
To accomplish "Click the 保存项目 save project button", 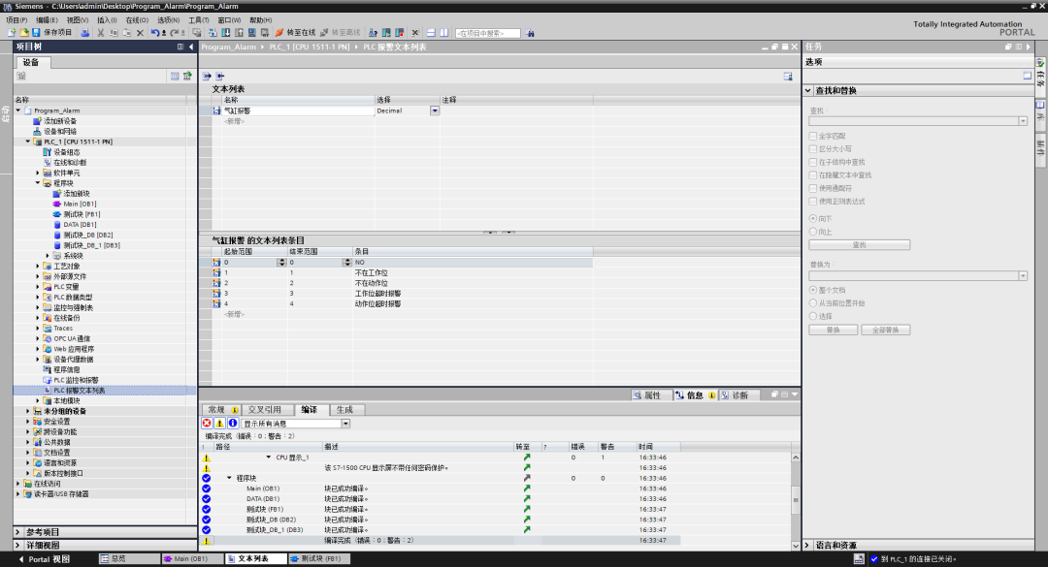I will [x=51, y=32].
